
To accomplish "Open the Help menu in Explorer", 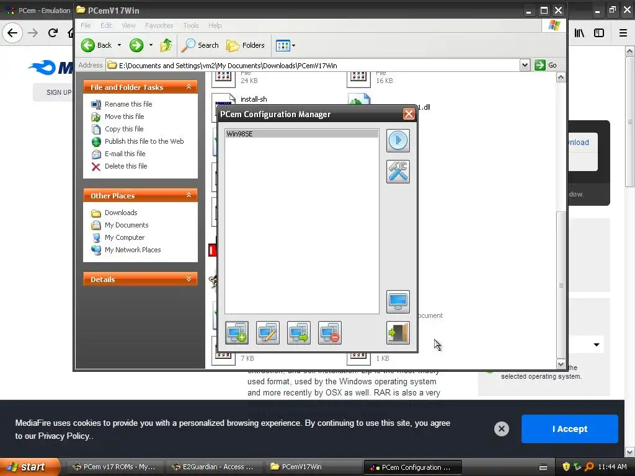I will 215,25.
